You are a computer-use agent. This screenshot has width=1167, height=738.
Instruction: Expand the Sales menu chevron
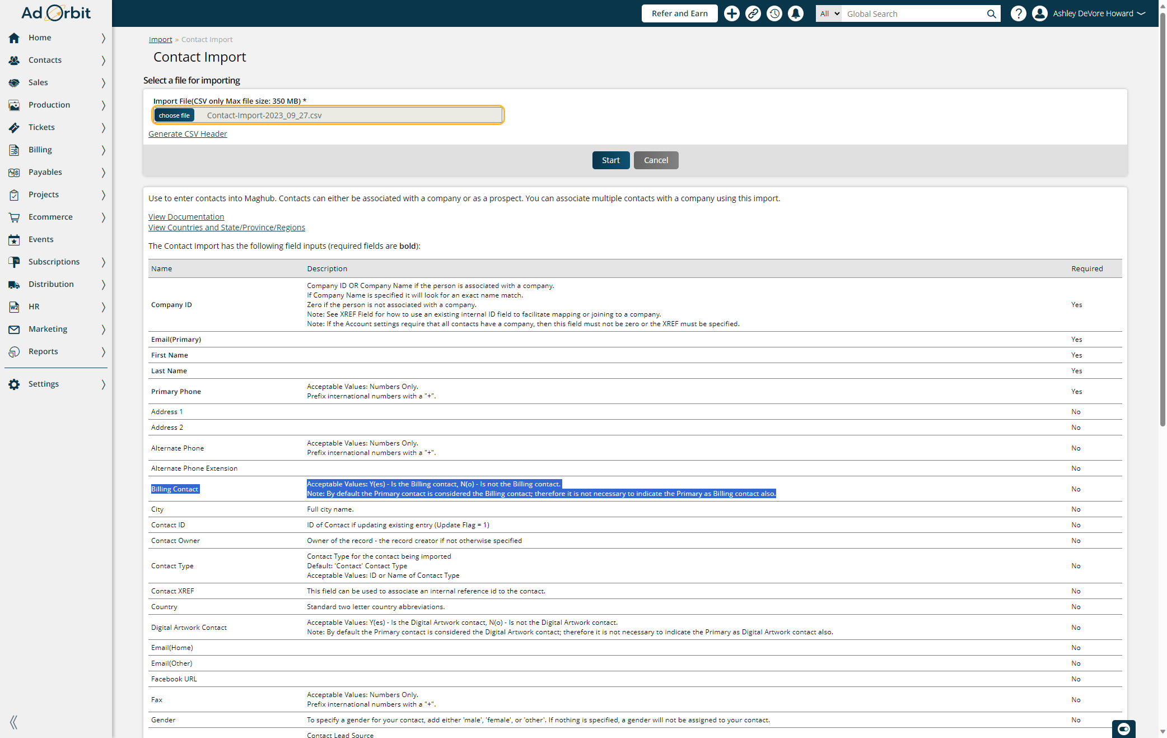click(x=103, y=82)
